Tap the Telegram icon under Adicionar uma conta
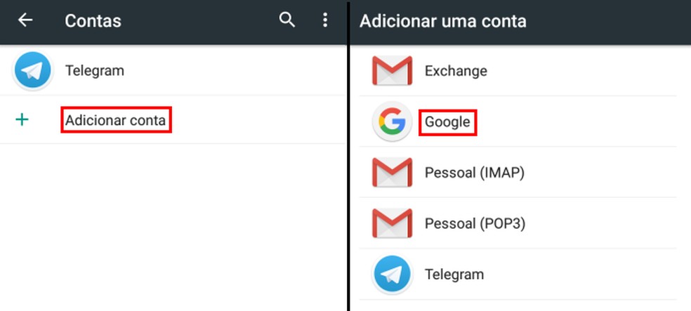The width and height of the screenshot is (691, 311). [391, 274]
